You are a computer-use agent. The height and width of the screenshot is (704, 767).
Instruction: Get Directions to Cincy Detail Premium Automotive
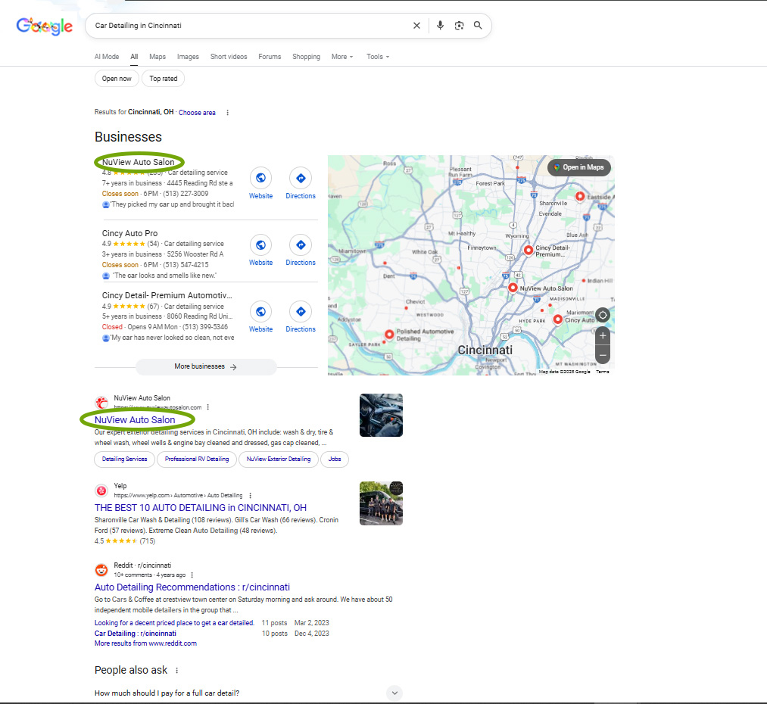301,311
